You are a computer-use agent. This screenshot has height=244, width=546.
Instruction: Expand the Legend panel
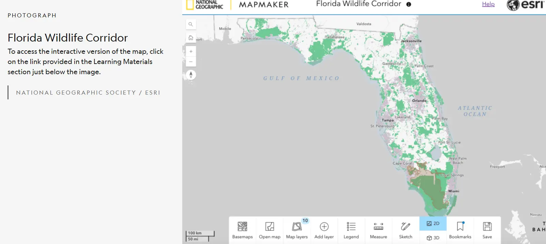(x=351, y=230)
